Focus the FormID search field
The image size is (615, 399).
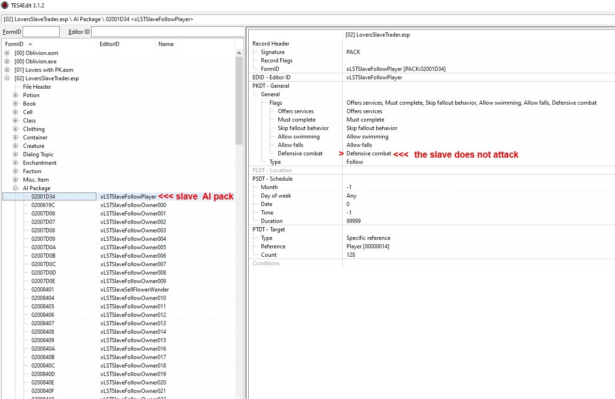tap(41, 31)
